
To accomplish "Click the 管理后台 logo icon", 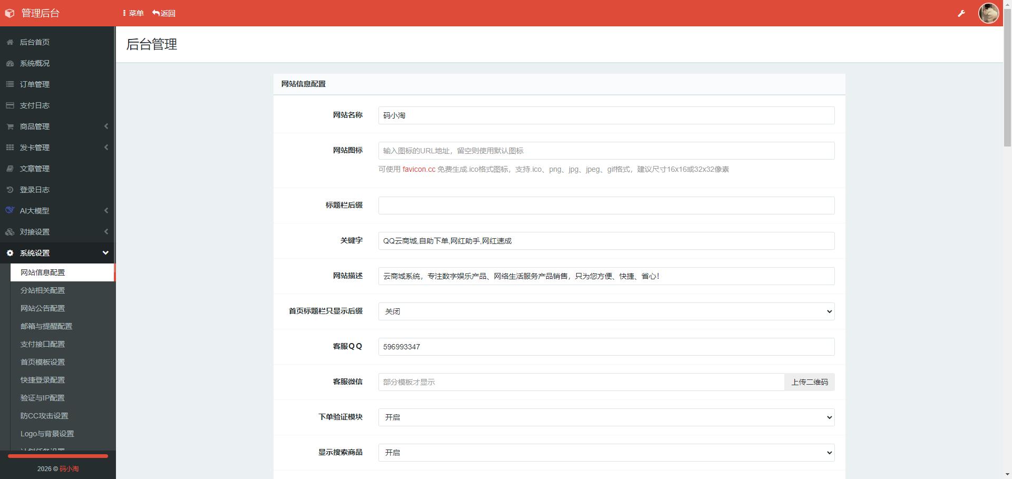I will point(9,13).
